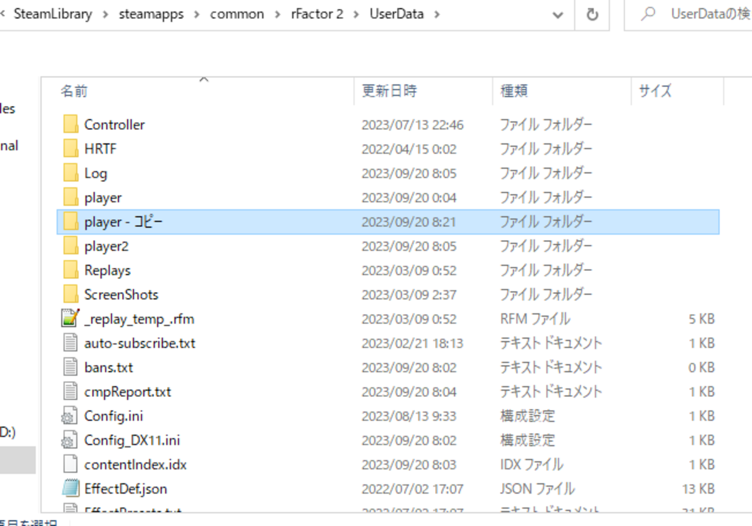The width and height of the screenshot is (752, 526).
Task: Select the cmpReport.txt document icon
Action: [70, 392]
